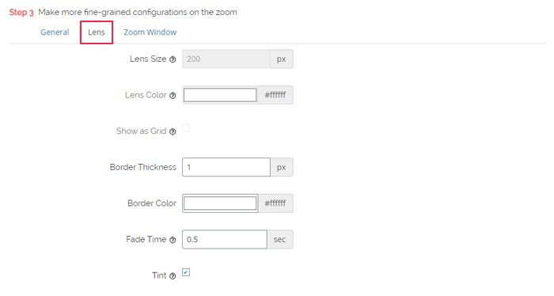Click the Fade Time input field
Screen dimensions: 554x296
pos(225,240)
